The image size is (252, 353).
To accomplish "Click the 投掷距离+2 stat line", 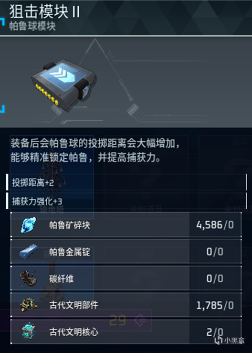I will [126, 183].
